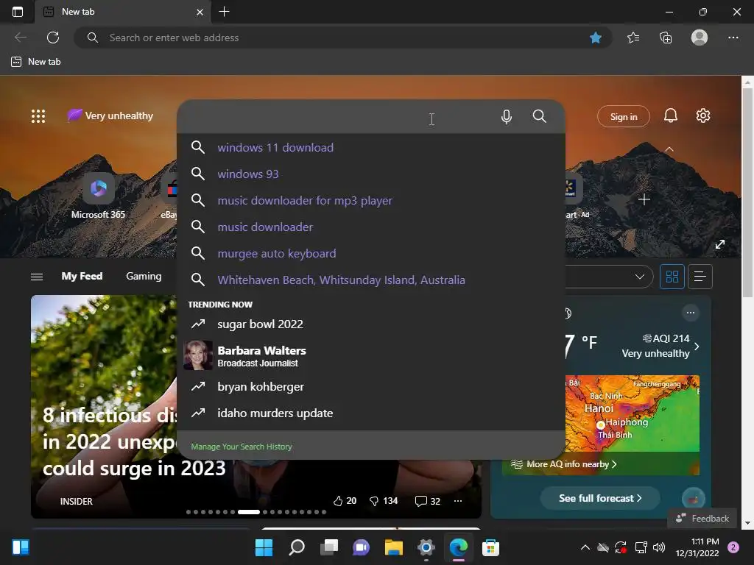Add a quick link with plus icon
754x565 pixels.
[644, 199]
